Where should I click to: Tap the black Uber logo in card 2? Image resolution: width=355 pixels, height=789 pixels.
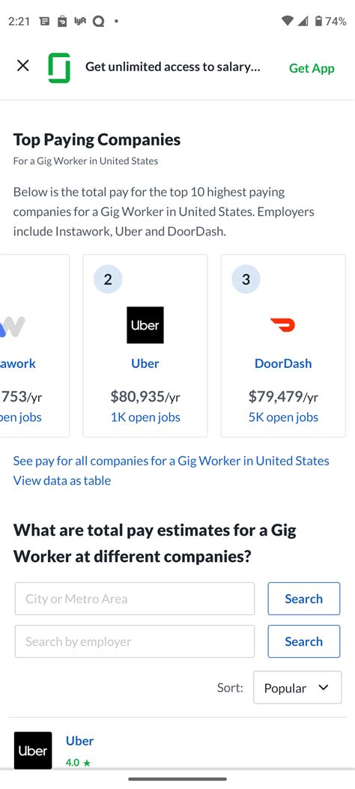click(x=145, y=325)
